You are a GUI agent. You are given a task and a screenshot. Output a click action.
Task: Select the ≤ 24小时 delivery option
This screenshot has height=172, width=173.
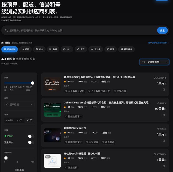9,120
